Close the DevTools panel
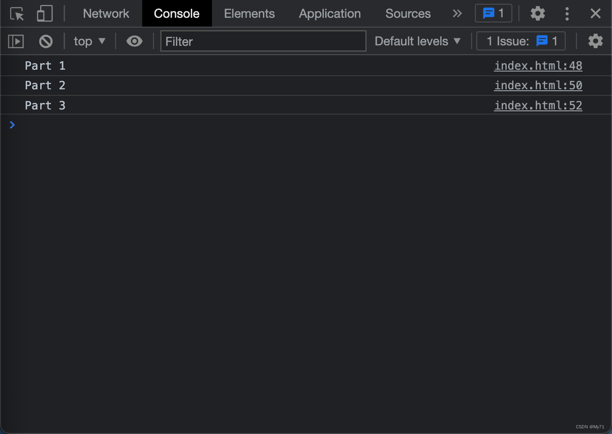Viewport: 612px width, 434px height. coord(595,14)
